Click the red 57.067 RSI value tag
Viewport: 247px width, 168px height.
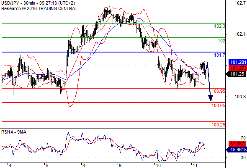coord(237,144)
